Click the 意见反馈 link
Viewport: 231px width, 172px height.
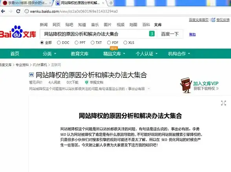223,20
